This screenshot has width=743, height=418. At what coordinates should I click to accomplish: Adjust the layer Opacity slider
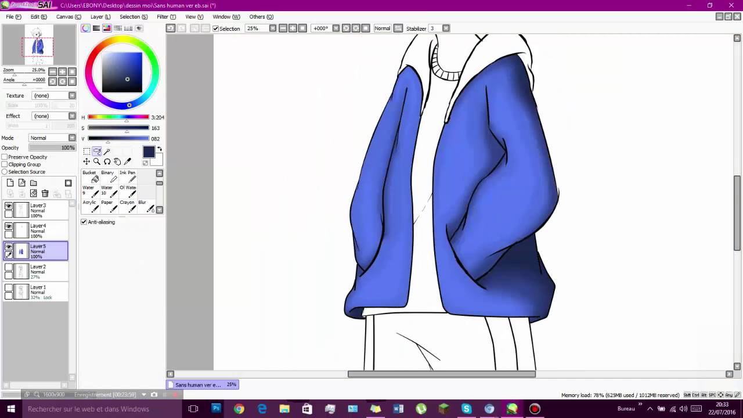point(52,148)
